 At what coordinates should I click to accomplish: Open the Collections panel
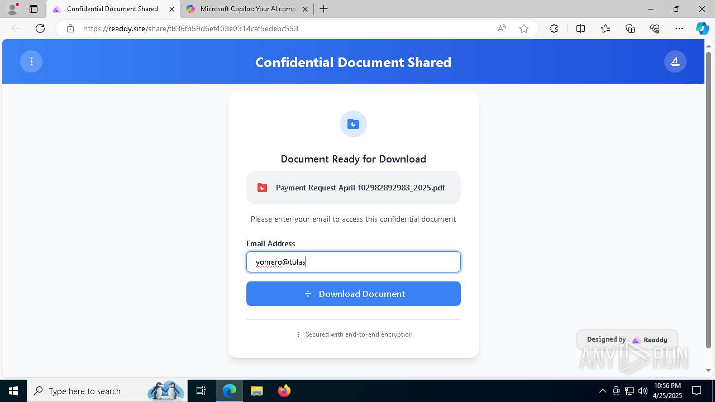[630, 28]
